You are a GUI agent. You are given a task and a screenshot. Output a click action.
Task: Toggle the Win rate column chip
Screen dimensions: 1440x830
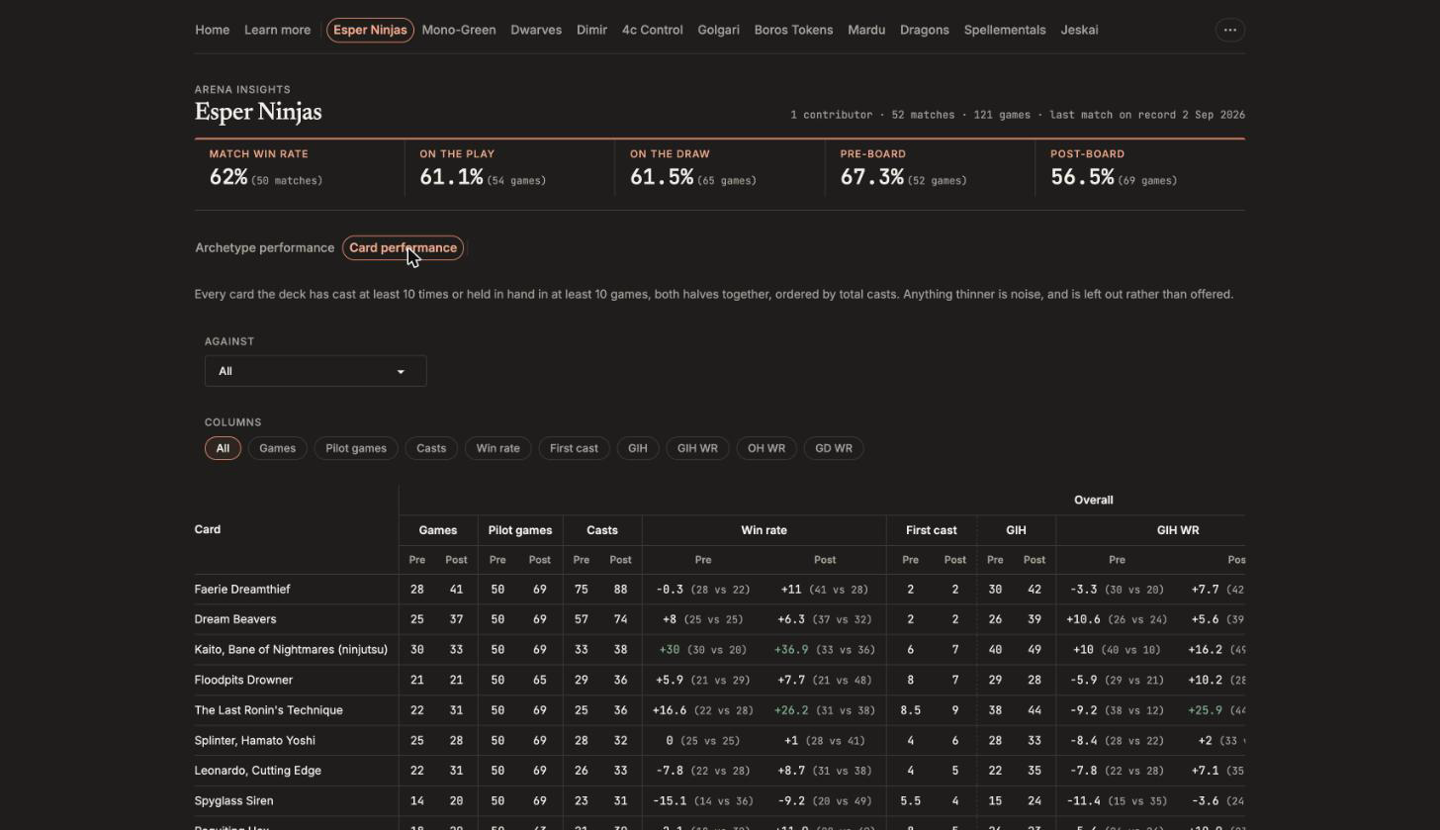pyautogui.click(x=497, y=448)
